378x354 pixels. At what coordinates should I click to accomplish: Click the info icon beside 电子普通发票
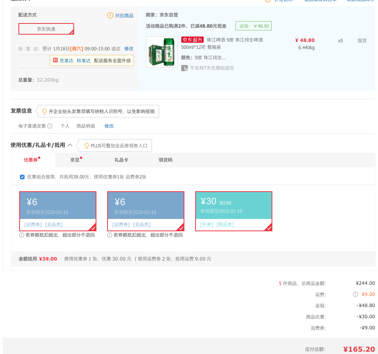coord(50,126)
